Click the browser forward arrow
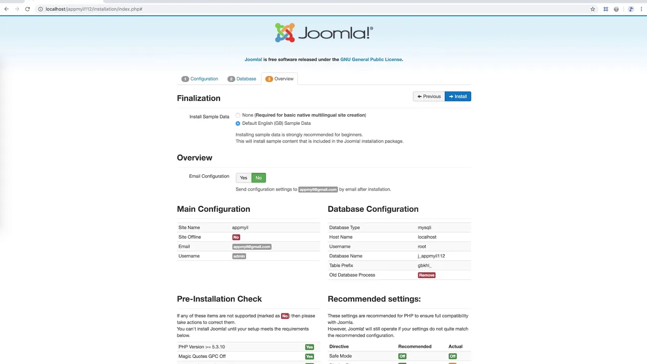This screenshot has height=364, width=647. [x=17, y=9]
